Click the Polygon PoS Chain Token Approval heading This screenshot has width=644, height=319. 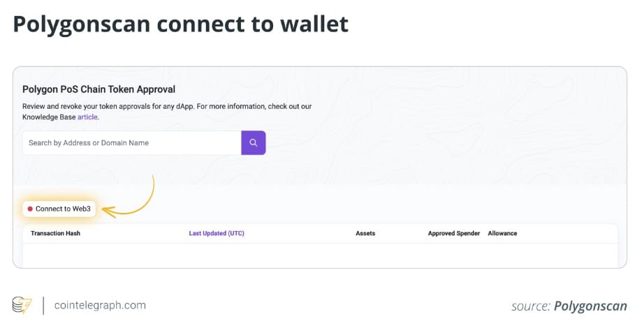click(98, 89)
